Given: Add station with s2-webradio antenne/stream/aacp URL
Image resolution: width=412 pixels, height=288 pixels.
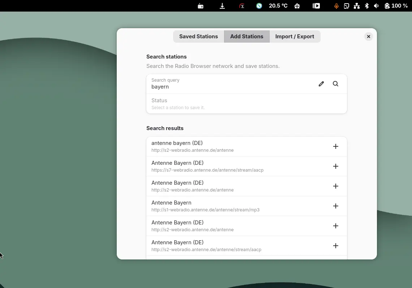Looking at the screenshot, I should [335, 246].
